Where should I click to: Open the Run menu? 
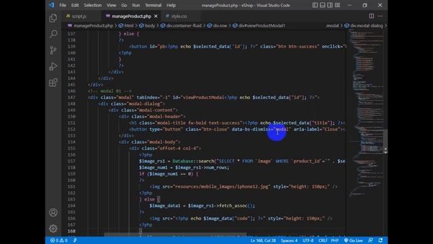tap(136, 5)
